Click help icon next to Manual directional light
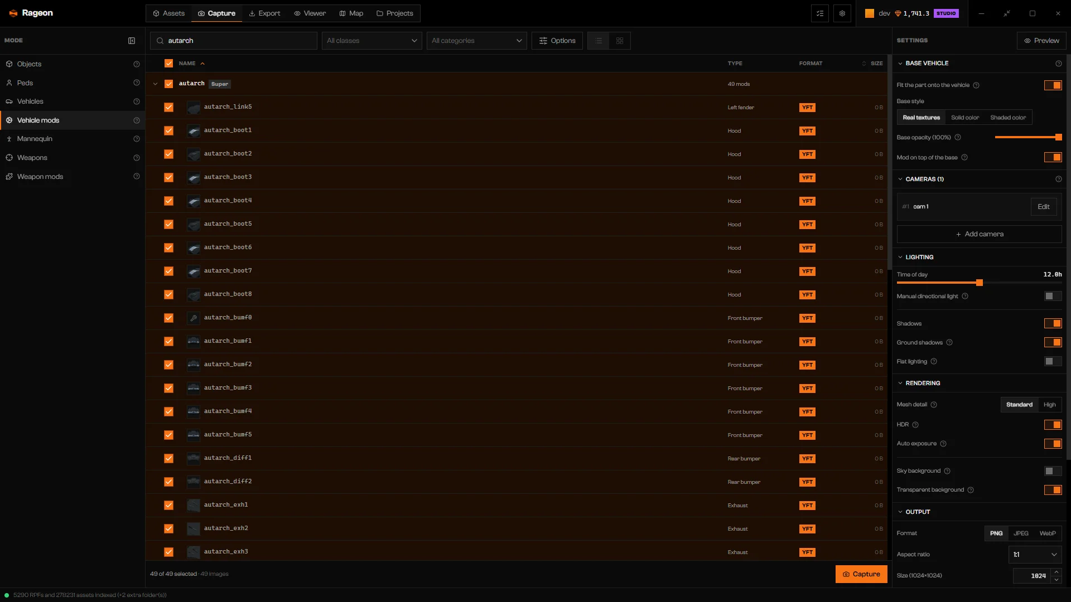Image resolution: width=1071 pixels, height=602 pixels. pos(965,297)
